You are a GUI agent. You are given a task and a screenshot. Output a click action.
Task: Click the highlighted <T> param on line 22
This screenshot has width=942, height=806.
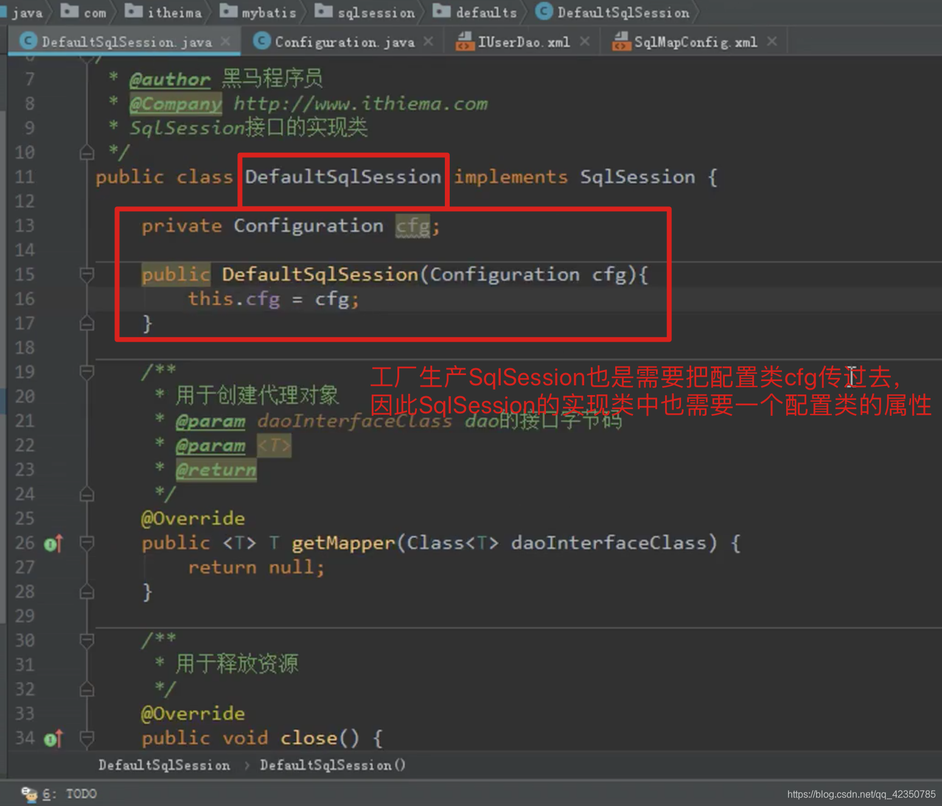pos(274,446)
